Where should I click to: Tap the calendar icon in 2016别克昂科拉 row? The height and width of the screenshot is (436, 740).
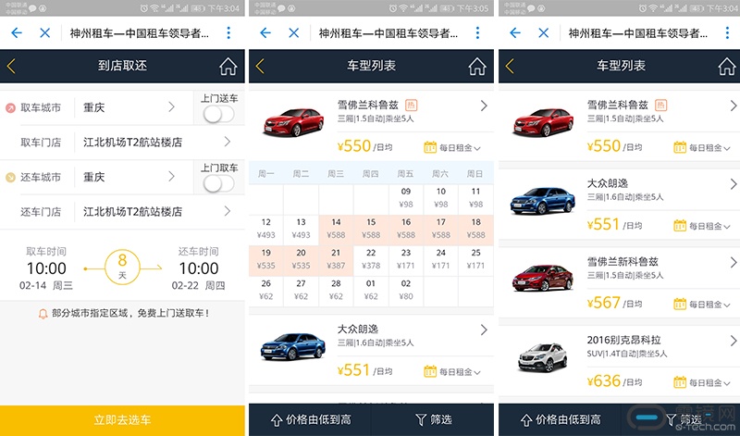[x=680, y=382]
